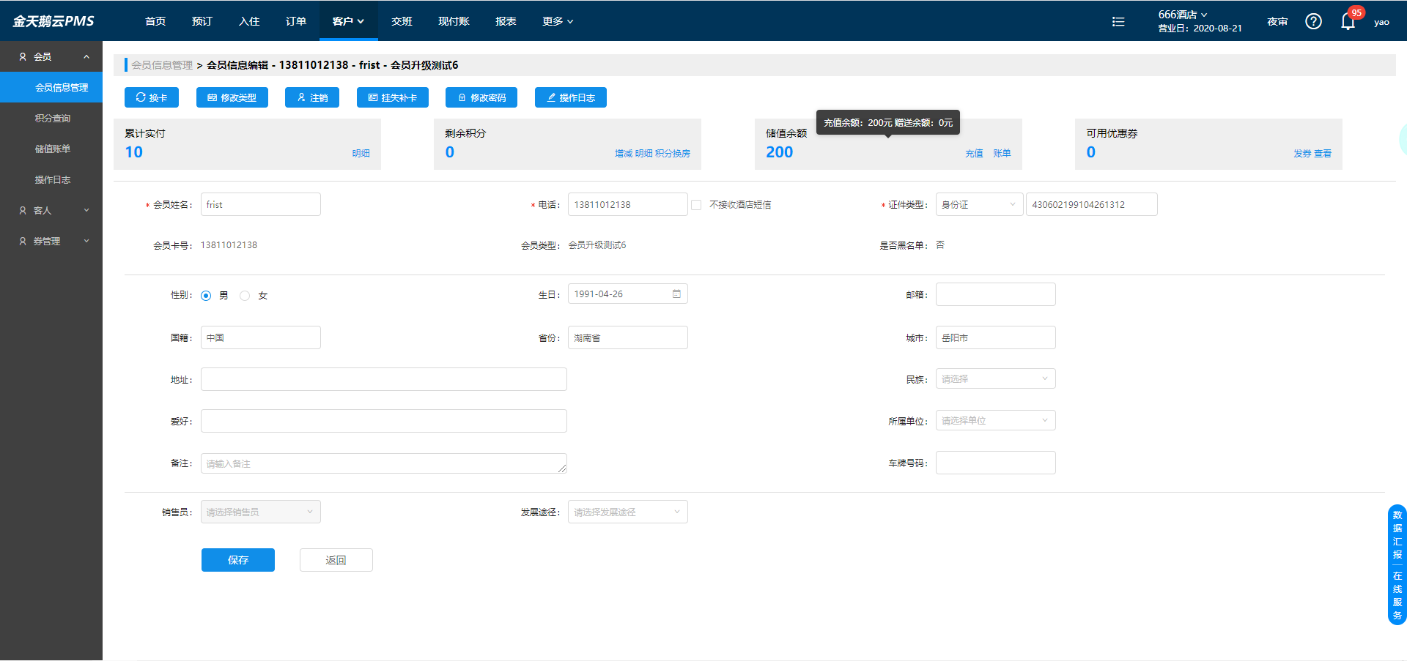Select 操作日志 in sidebar
The width and height of the screenshot is (1407, 661).
click(x=51, y=179)
